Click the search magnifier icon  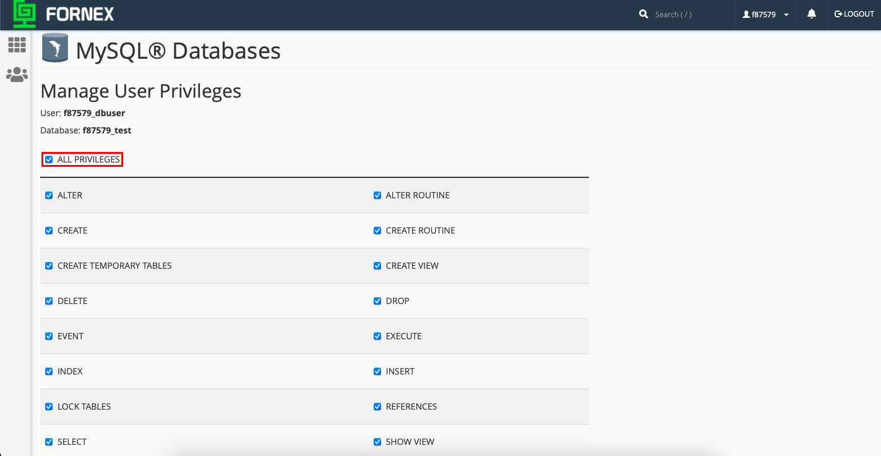coord(643,14)
